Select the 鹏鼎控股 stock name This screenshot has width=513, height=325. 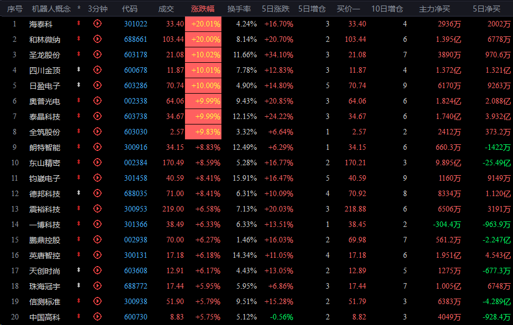[45, 240]
